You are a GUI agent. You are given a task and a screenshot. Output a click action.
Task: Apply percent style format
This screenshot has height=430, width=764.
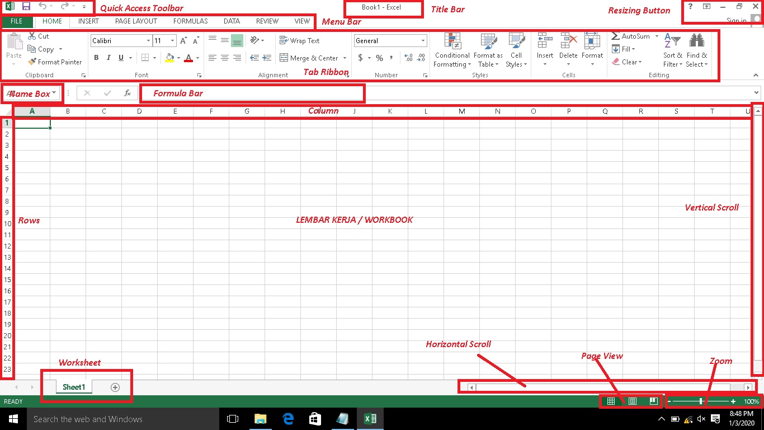click(x=379, y=58)
